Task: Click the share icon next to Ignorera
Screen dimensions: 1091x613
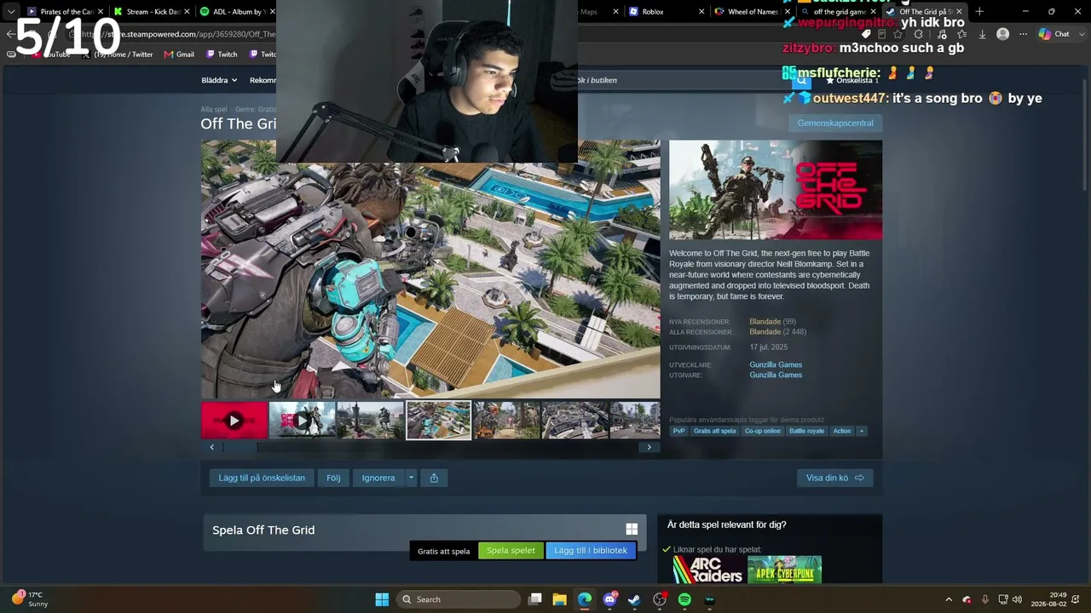Action: tap(434, 478)
